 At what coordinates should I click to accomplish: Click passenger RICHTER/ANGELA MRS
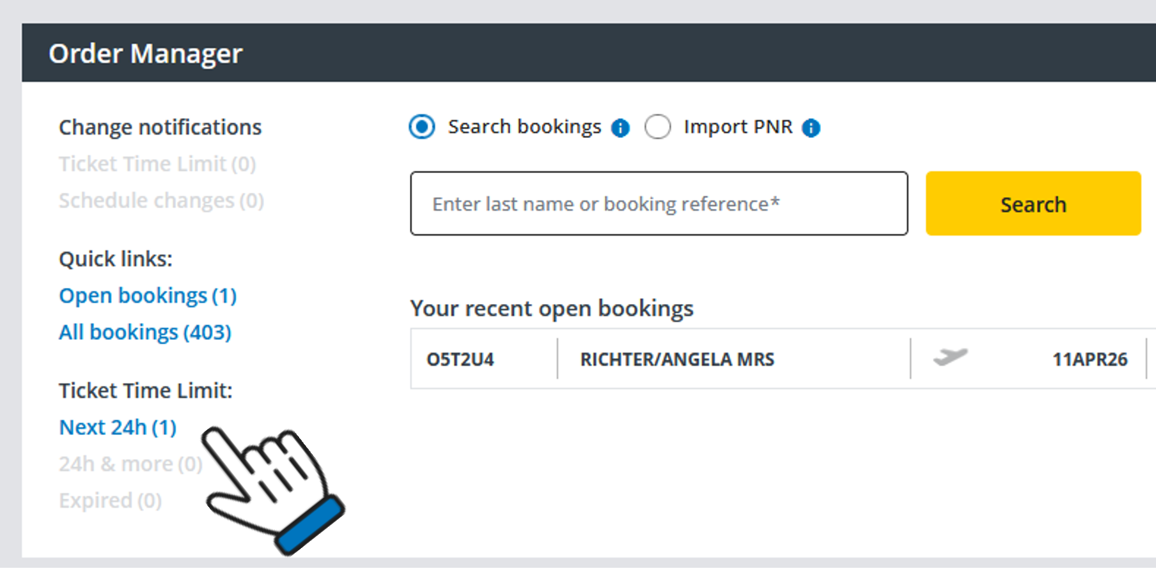[676, 358]
